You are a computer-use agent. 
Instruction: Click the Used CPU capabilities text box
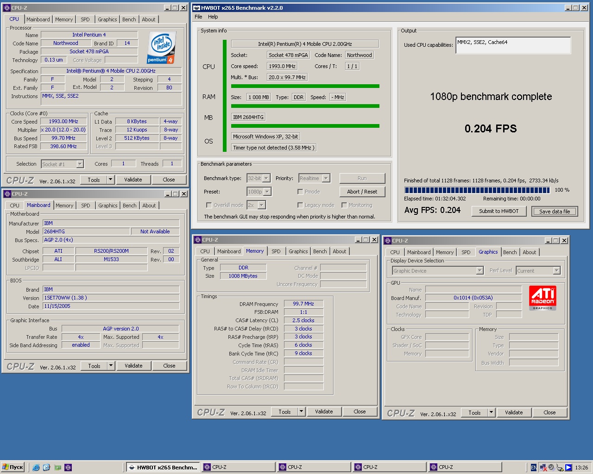(513, 45)
